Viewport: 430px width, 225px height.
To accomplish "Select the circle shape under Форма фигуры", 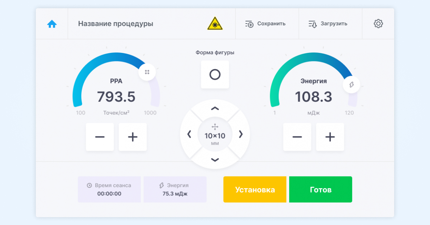I will click(x=215, y=75).
